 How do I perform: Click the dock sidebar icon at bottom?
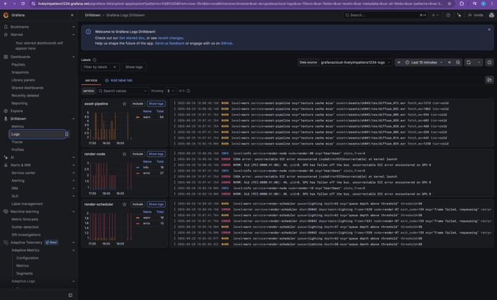tap(70, 295)
